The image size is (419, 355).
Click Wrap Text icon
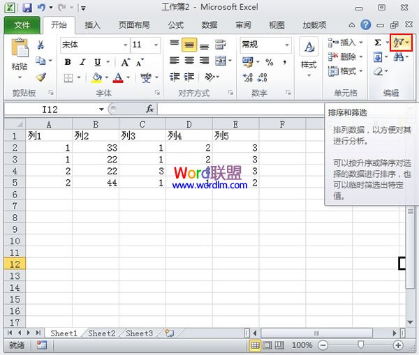click(220, 45)
